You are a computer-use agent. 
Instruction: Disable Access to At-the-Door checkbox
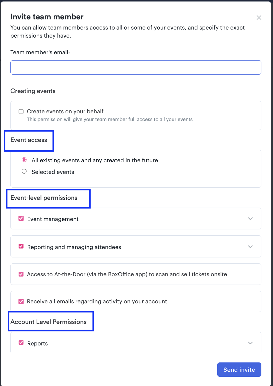[x=21, y=274]
